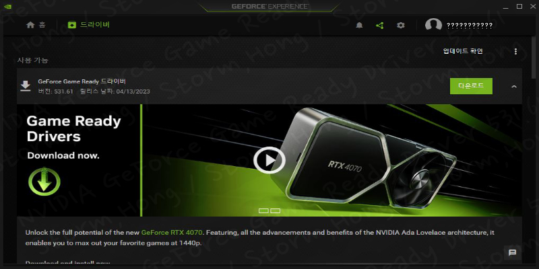Collapse the Game Ready driver details chevron
Screen dimensions: 539x269
point(514,87)
